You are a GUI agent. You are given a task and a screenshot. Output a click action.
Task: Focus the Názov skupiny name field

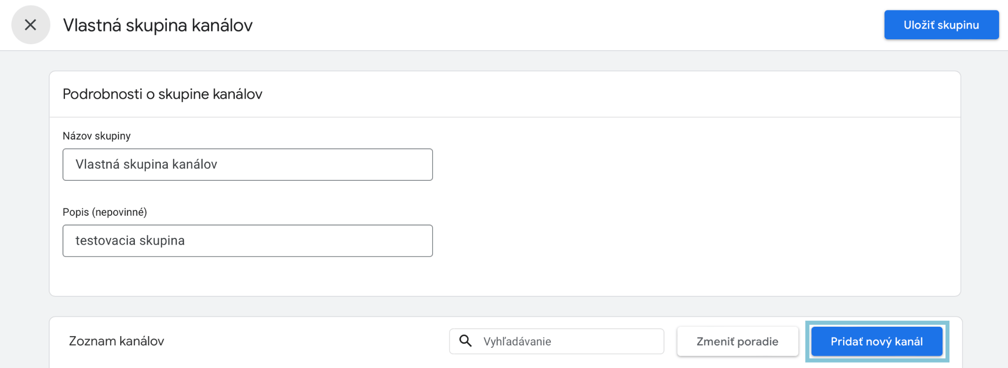point(248,165)
